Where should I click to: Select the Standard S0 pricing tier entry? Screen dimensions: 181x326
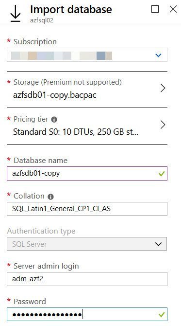tap(76, 132)
